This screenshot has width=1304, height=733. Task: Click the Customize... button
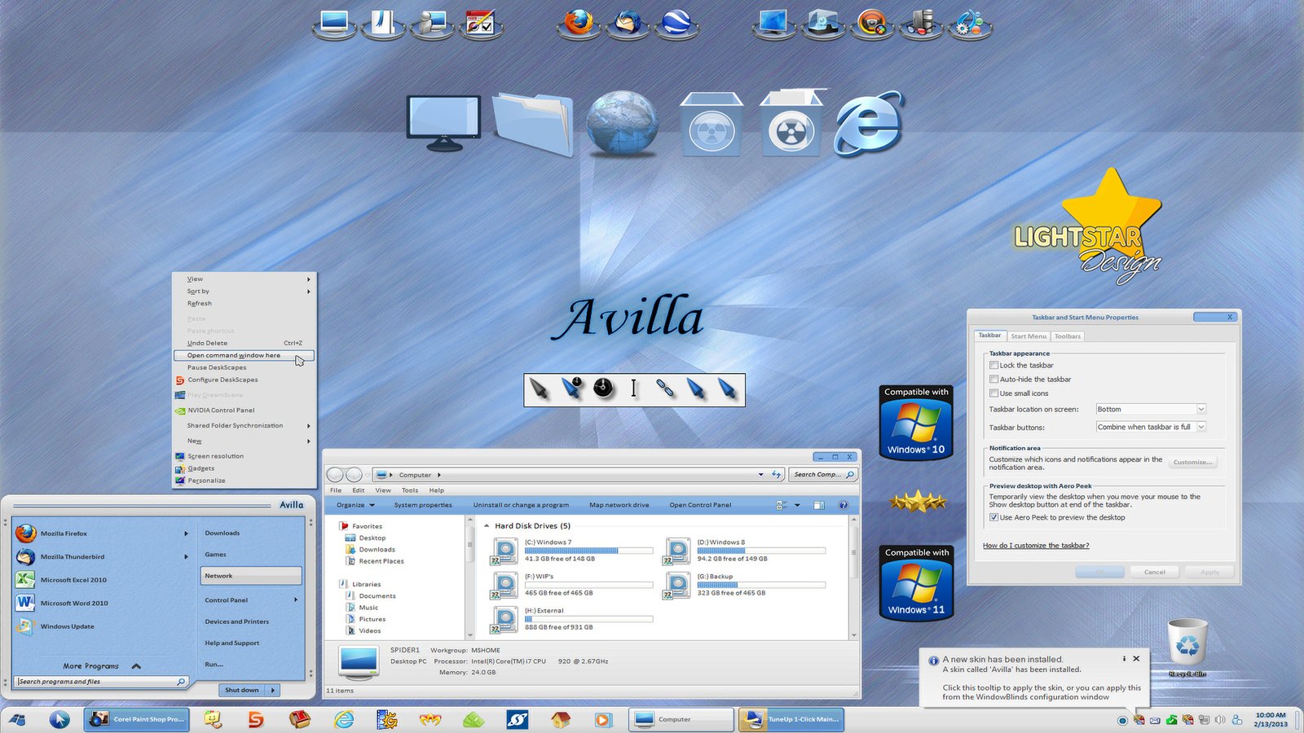1192,463
